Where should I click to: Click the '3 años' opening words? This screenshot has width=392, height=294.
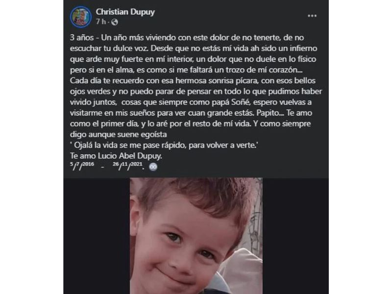(82, 38)
